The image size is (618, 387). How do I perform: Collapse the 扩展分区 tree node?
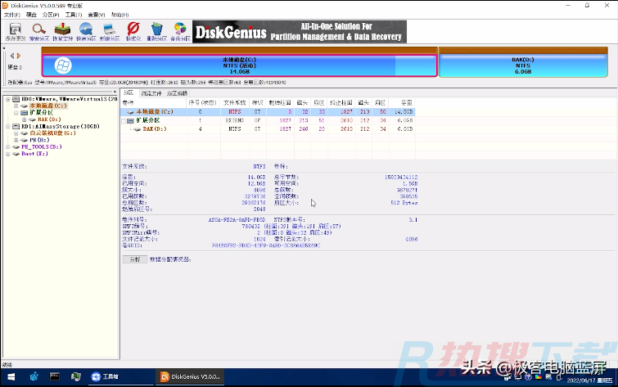[x=16, y=113]
